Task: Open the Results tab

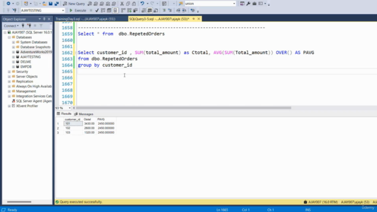Action: tap(64, 114)
